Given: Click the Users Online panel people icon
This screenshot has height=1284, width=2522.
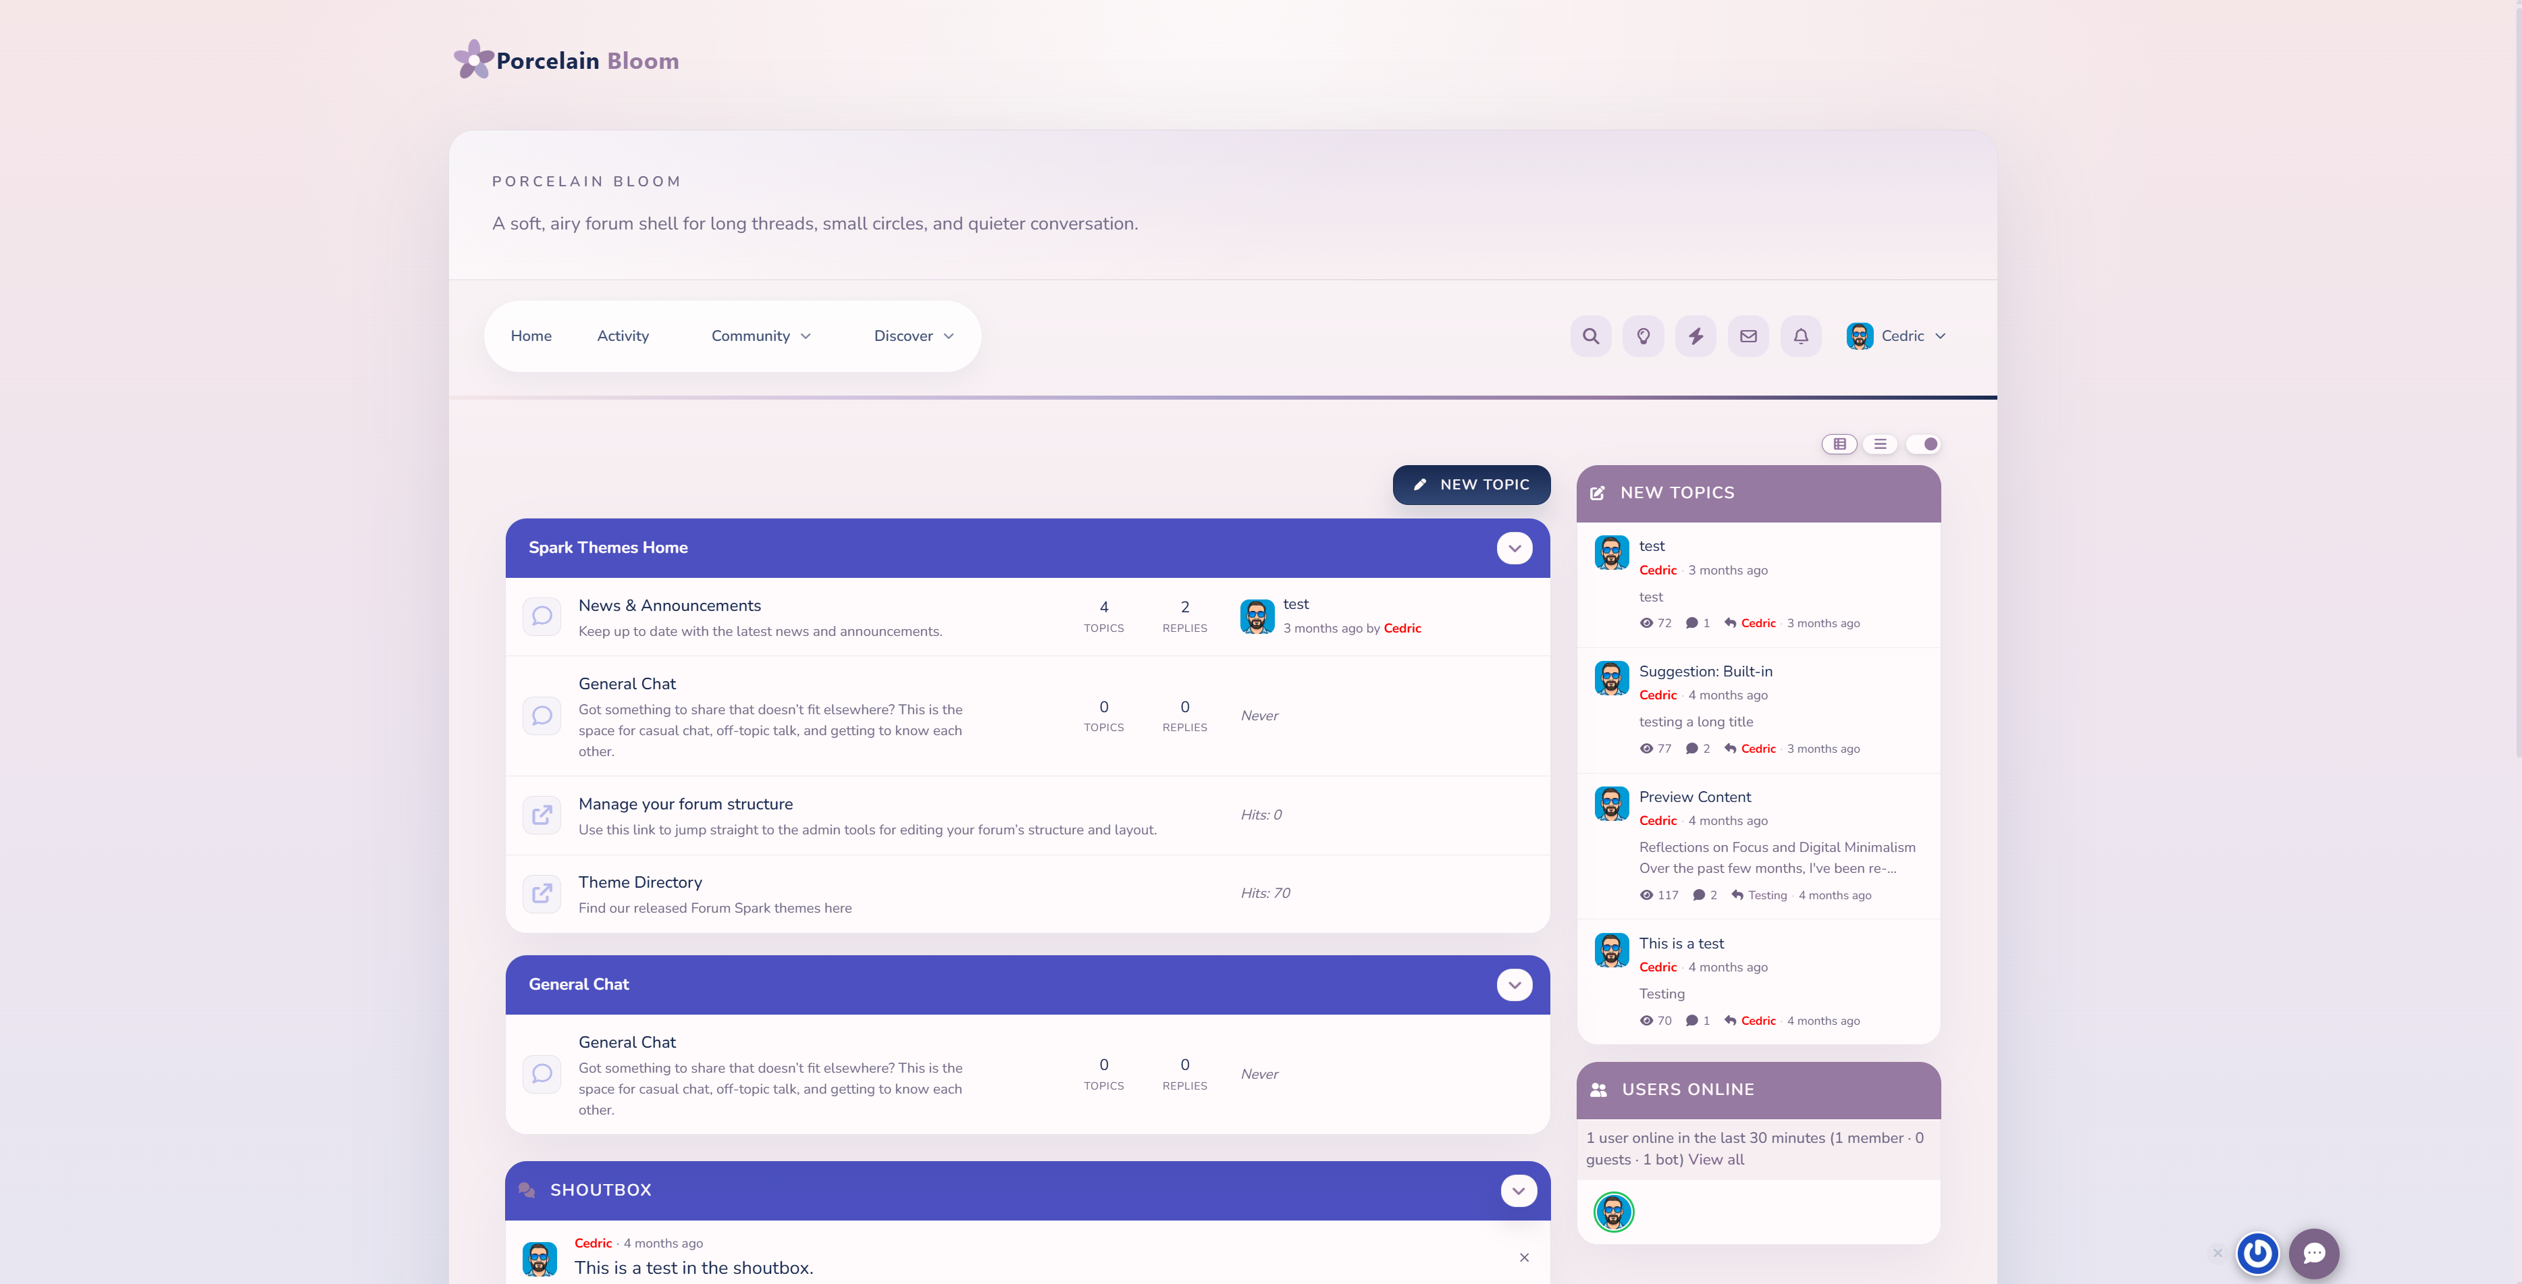Looking at the screenshot, I should pos(1599,1090).
